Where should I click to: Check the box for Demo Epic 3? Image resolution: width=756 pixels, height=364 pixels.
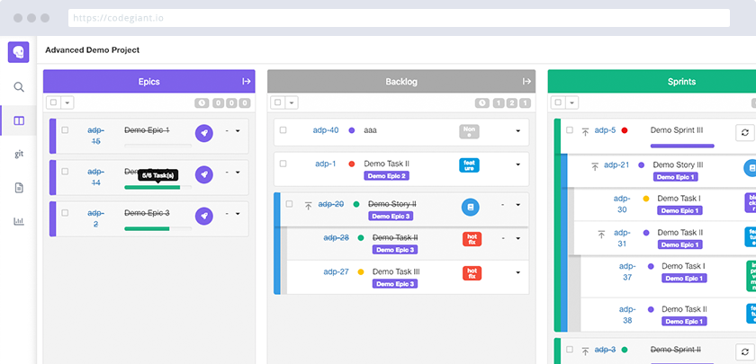tap(65, 213)
